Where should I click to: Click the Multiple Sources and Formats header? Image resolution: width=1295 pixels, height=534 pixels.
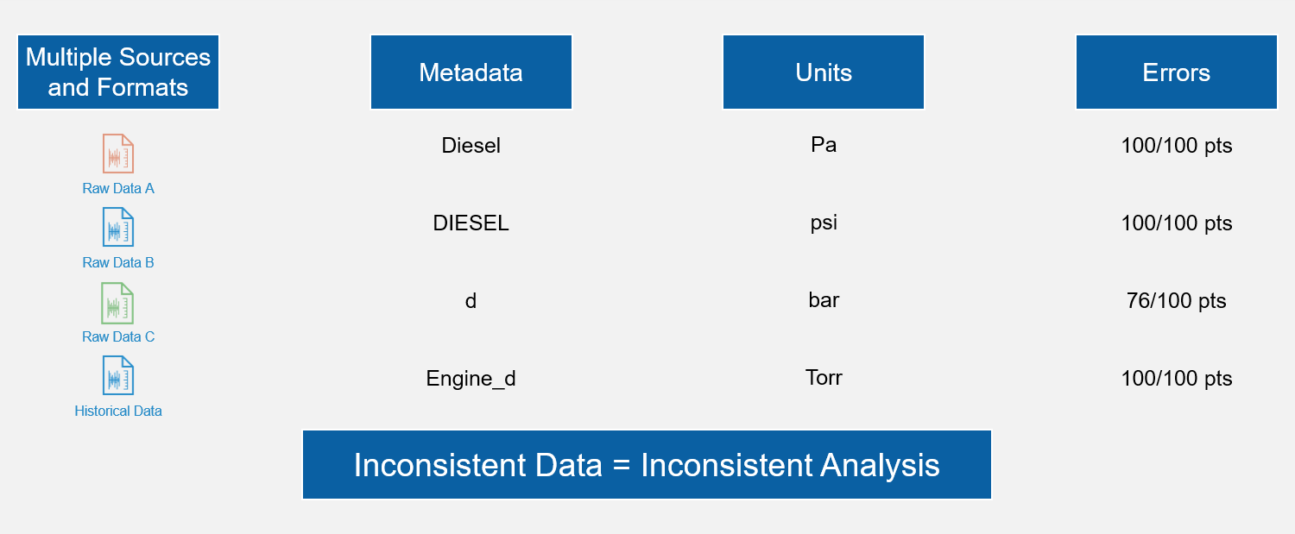pyautogui.click(x=118, y=72)
